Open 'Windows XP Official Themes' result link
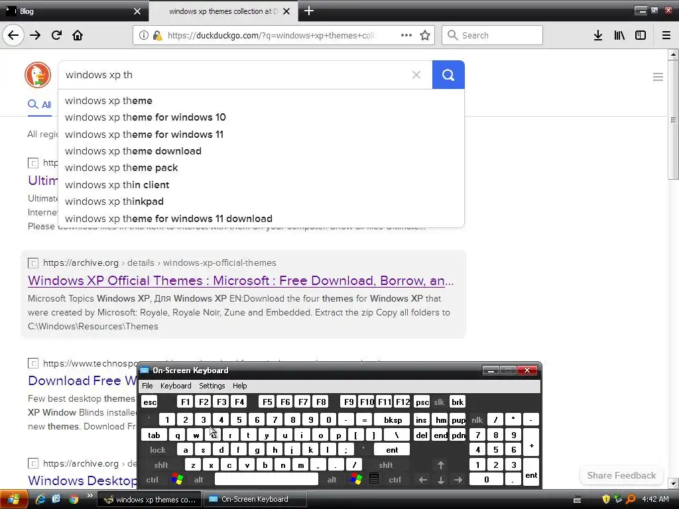 [241, 280]
